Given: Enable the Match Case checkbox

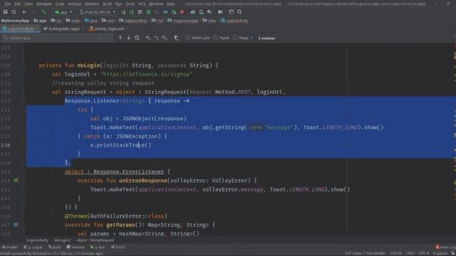Looking at the screenshot, I should (x=187, y=38).
